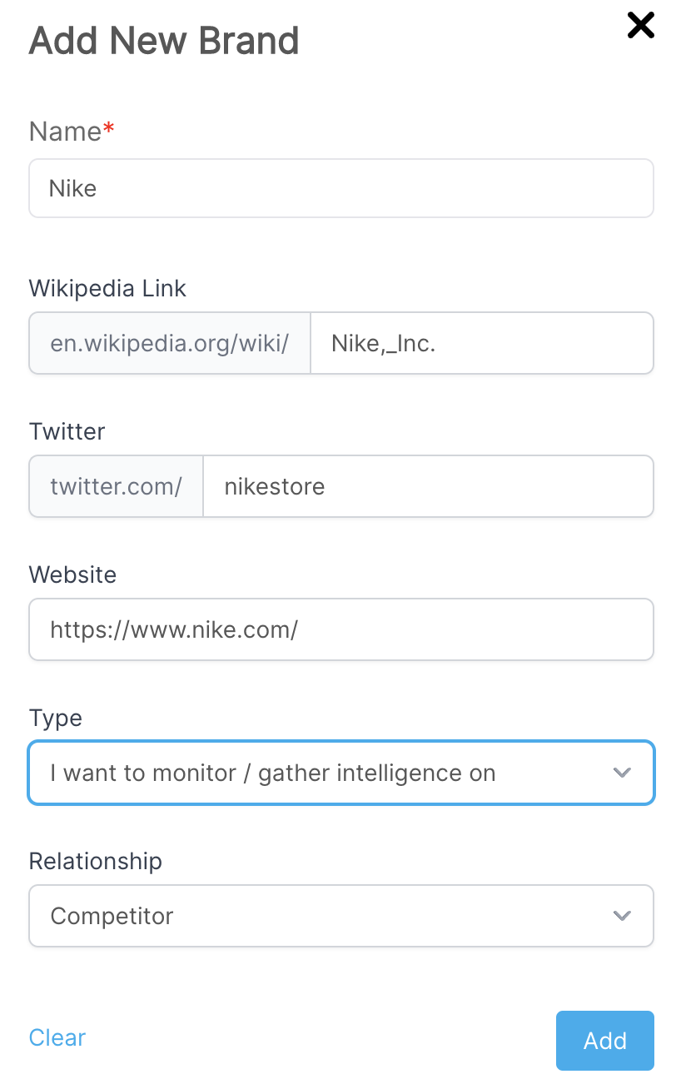
Task: Click the nikestore Twitter handle text
Action: [x=273, y=486]
